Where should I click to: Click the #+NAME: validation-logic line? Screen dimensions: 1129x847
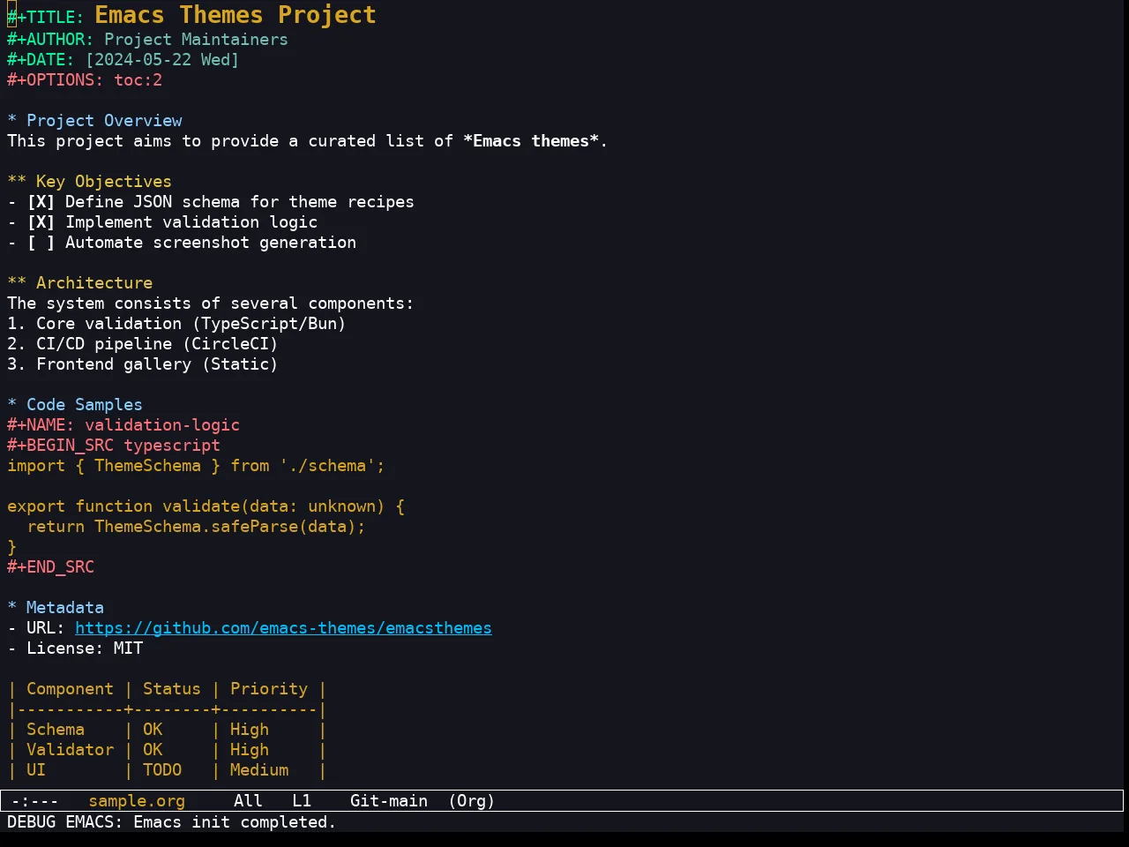click(x=123, y=425)
